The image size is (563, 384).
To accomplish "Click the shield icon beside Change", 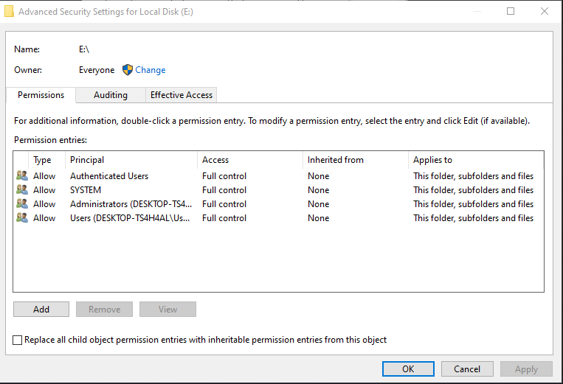I will click(127, 70).
